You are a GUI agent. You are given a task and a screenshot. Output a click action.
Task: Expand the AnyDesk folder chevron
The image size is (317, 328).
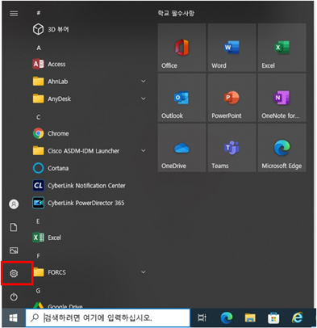(144, 99)
